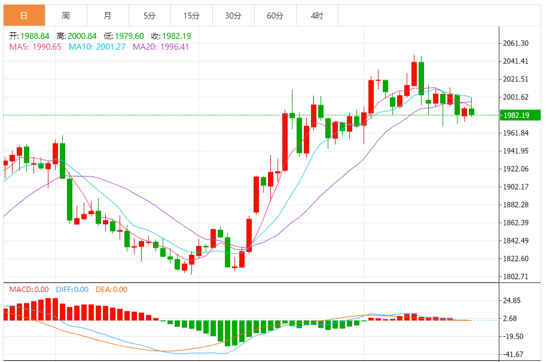546x362 pixels.
Task: Click the 高:2000.84 high price text
Action: click(77, 36)
